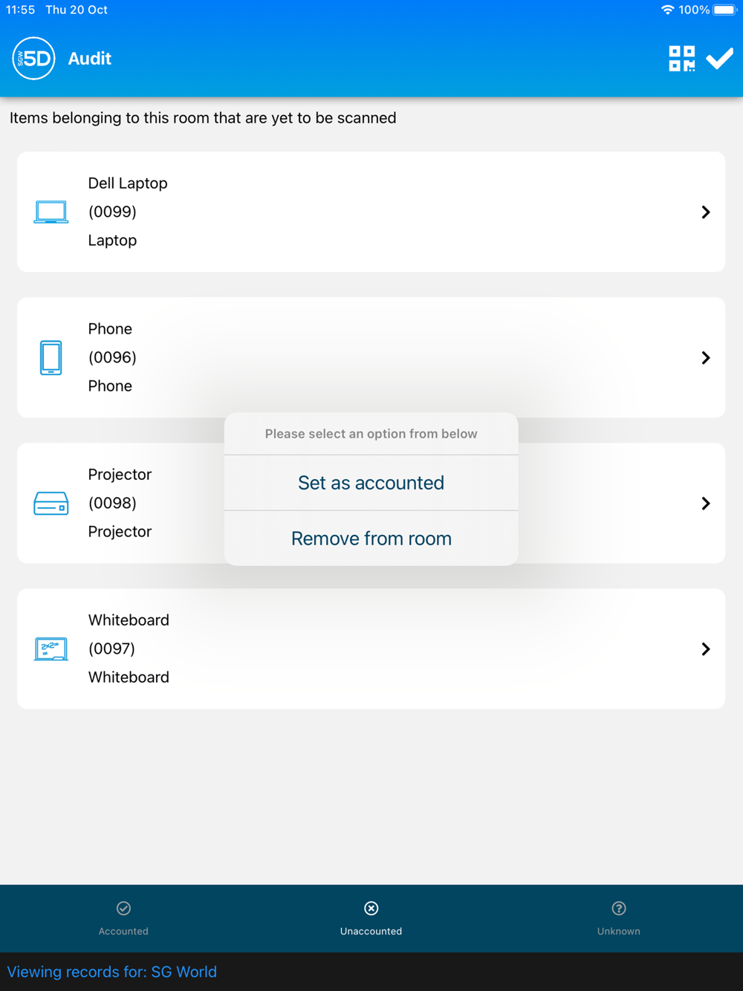The height and width of the screenshot is (991, 743).
Task: Open the Dell Laptop (0099) item
Action: (371, 212)
